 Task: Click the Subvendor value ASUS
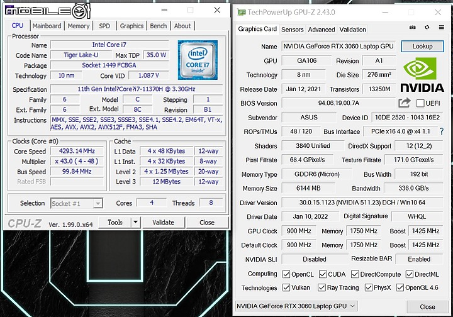click(x=309, y=117)
